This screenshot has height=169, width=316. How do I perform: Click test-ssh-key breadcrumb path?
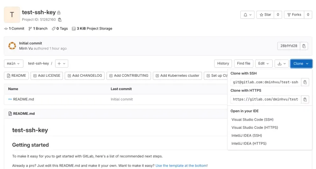click(38, 64)
